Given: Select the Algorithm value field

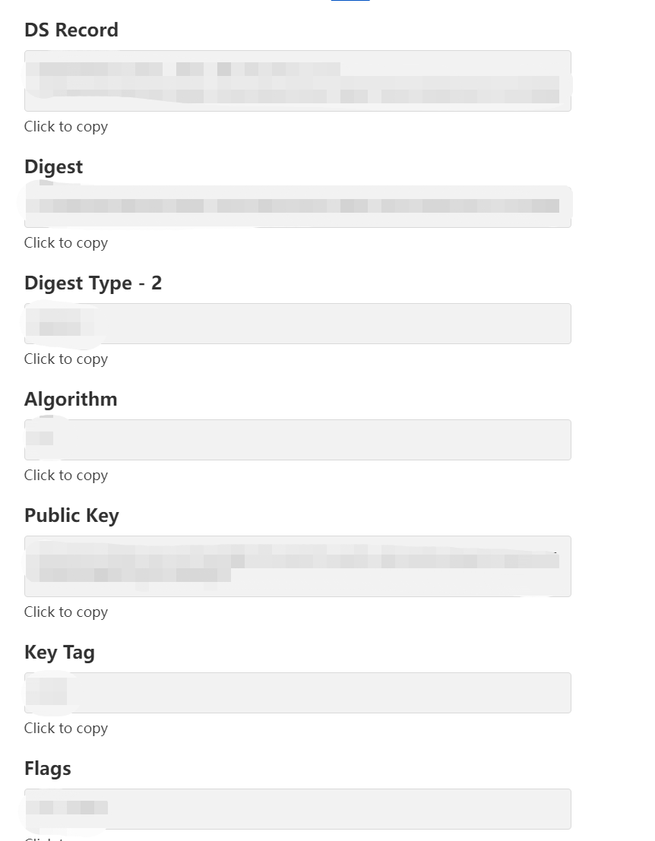Looking at the screenshot, I should [x=298, y=440].
